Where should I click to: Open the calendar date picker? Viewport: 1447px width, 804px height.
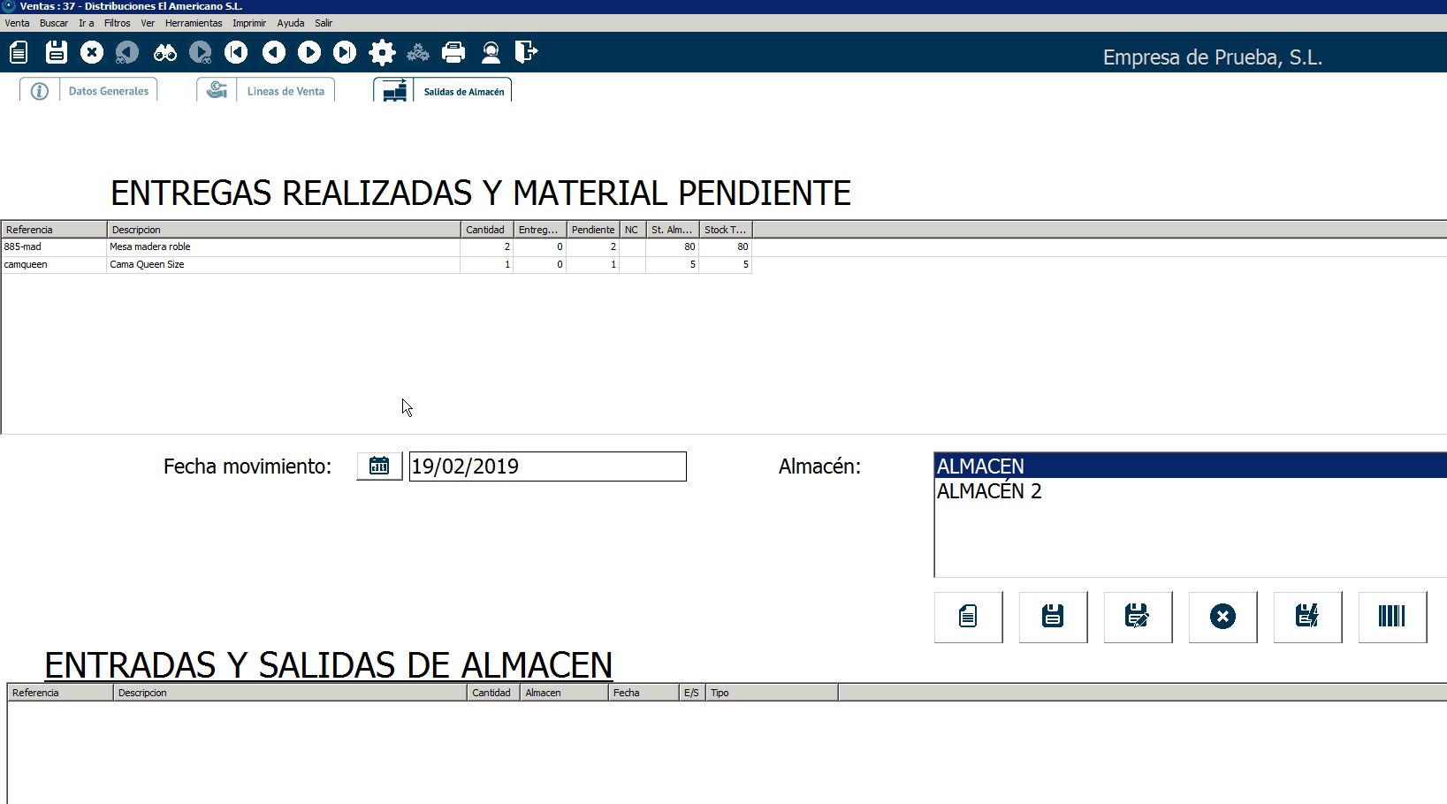coord(379,466)
